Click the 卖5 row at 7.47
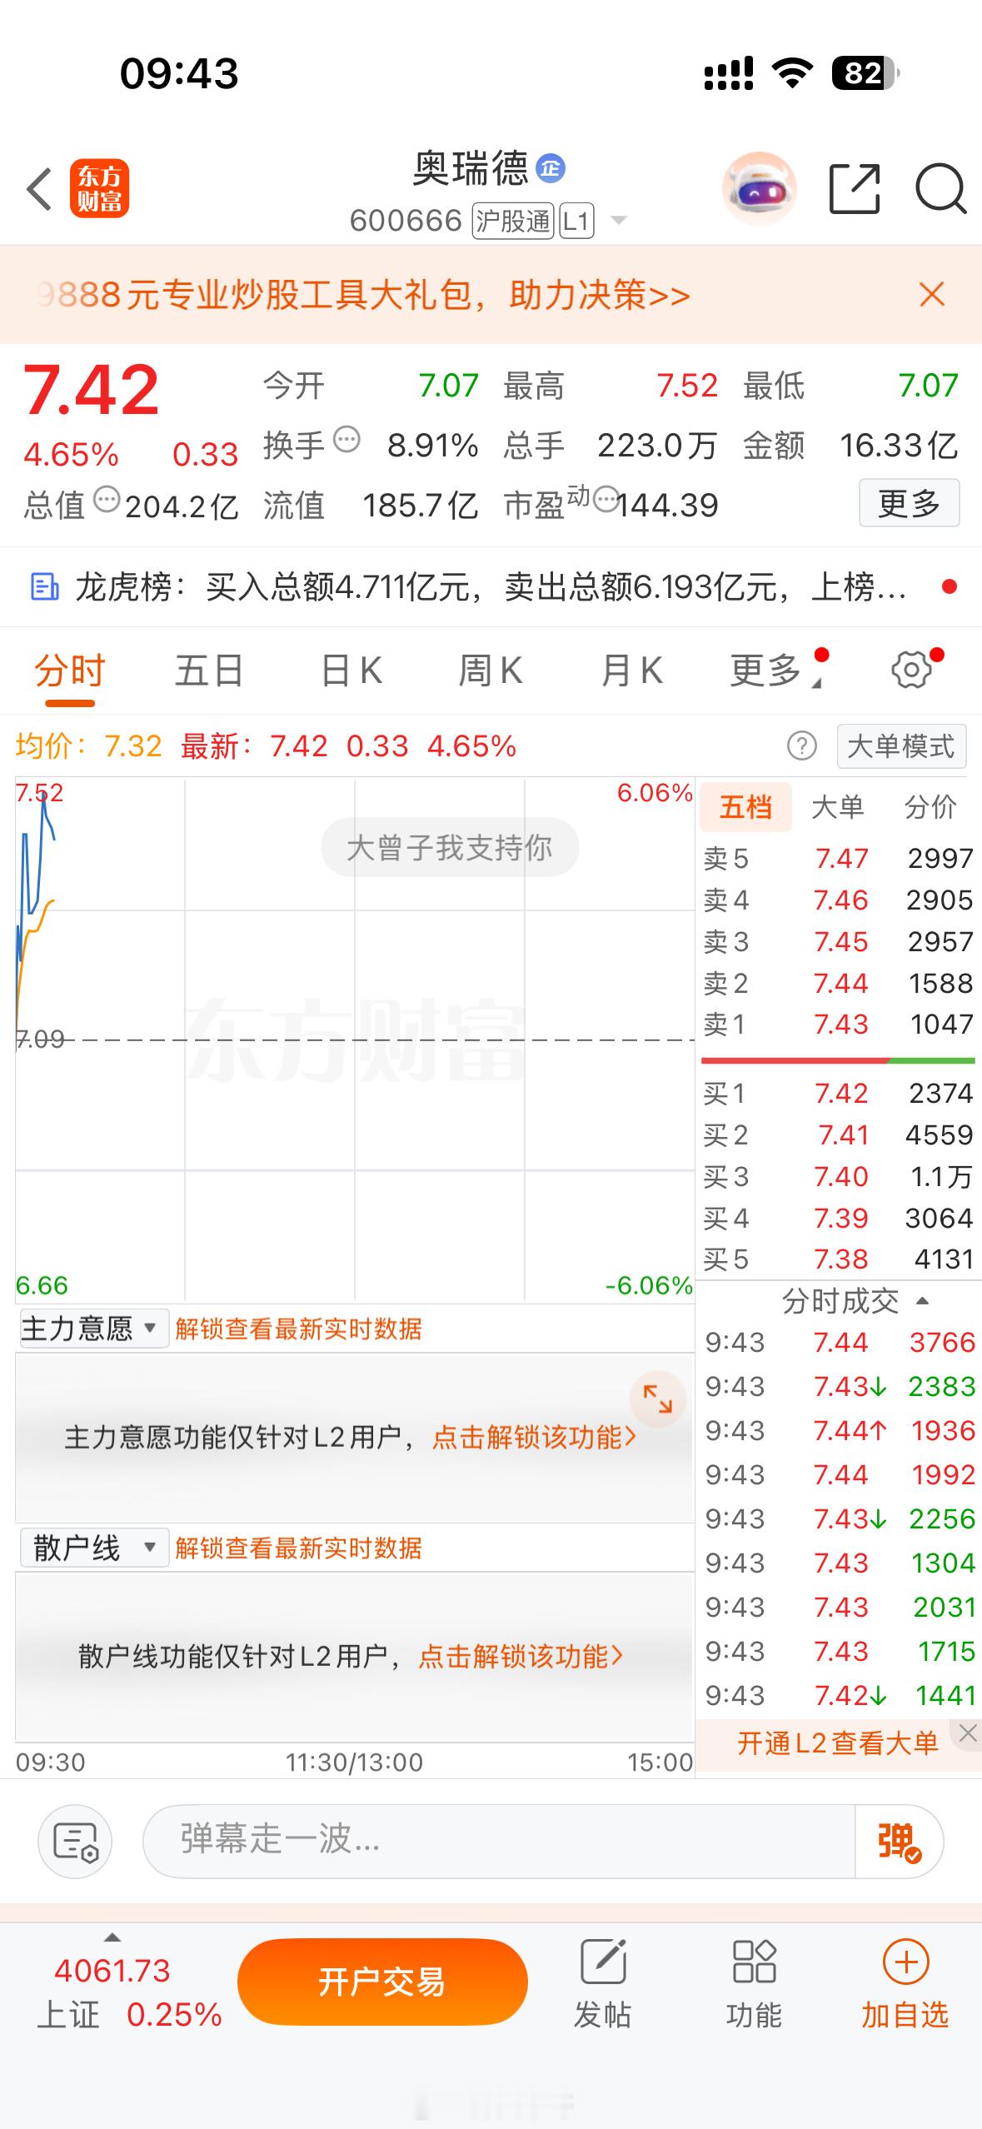 point(838,858)
